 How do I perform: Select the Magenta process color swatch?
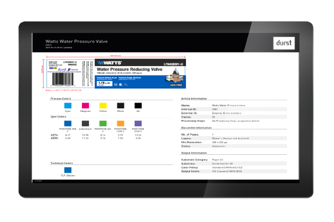(85, 105)
